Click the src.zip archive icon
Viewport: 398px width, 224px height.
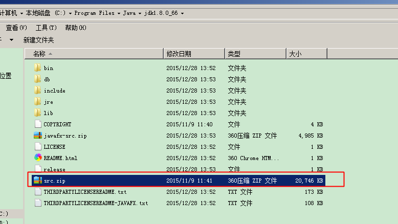tap(38, 180)
